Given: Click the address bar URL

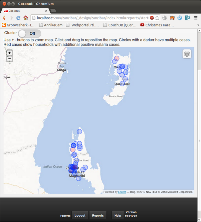Looking at the screenshot, I should coord(93,18).
